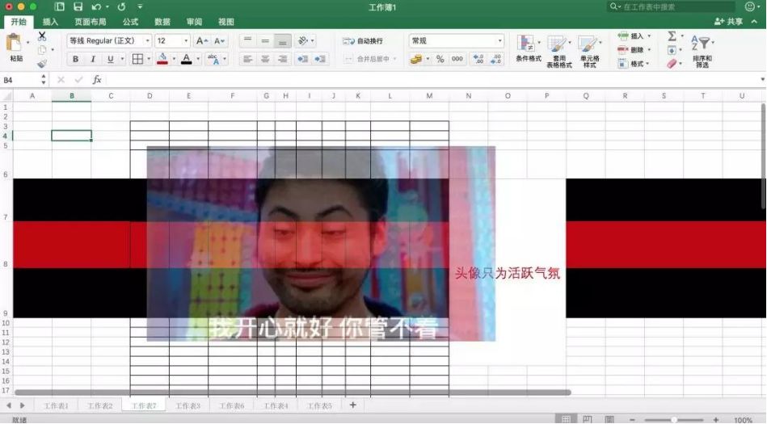Click the 格式 cells button
The height and width of the screenshot is (424, 767).
pos(634,64)
